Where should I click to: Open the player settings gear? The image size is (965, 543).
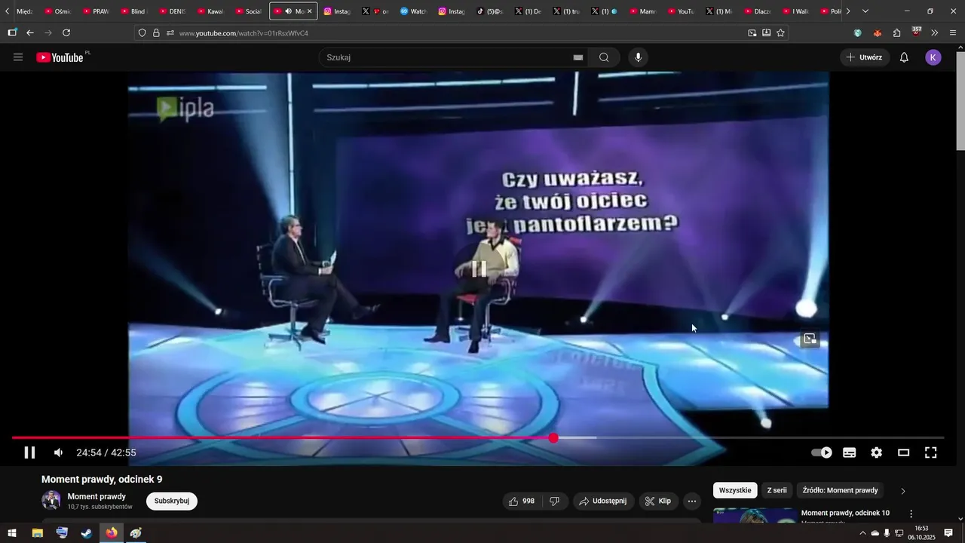(877, 452)
